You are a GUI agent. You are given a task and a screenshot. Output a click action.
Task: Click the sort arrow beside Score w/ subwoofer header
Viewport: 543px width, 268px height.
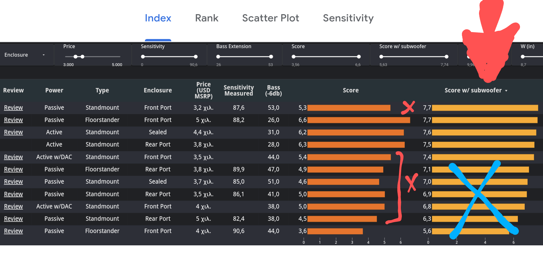tap(506, 91)
